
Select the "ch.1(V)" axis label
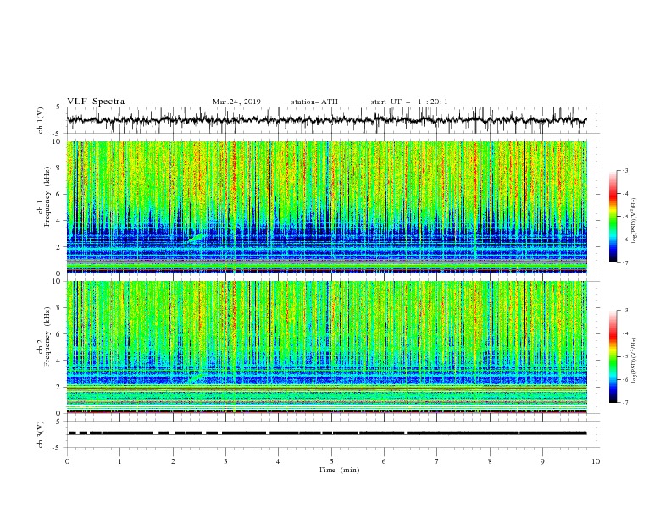41,120
